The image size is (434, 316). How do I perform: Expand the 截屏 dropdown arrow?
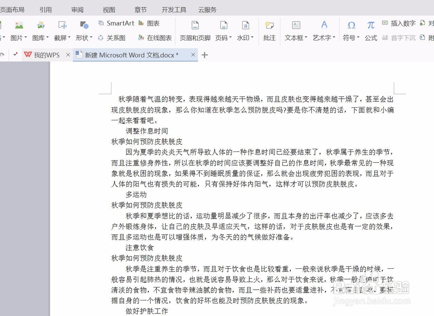(69, 37)
